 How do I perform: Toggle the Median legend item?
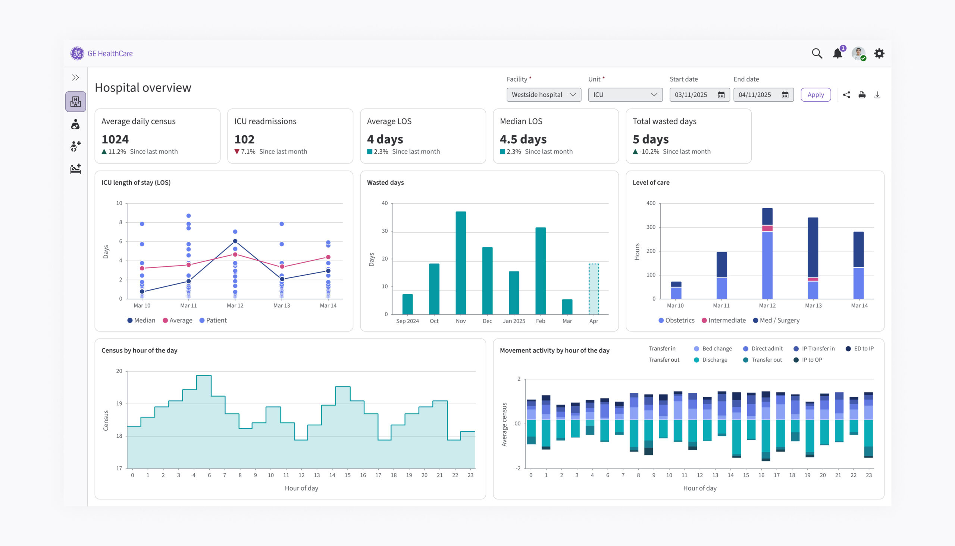pos(141,320)
